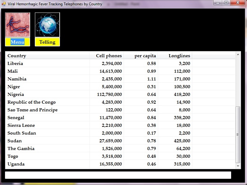The width and height of the screenshot is (247, 185).
Task: Click Mali's per capita value 0.89
Action: tap(152, 71)
